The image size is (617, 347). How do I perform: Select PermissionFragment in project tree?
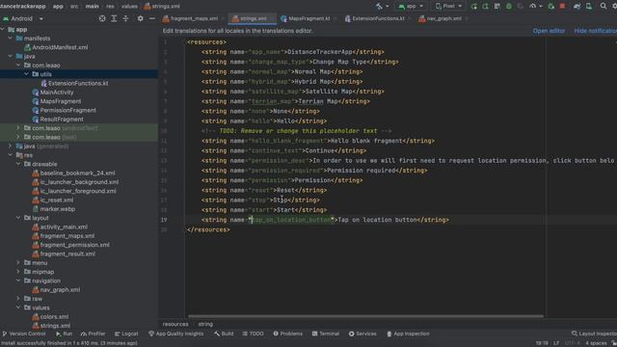[67, 110]
